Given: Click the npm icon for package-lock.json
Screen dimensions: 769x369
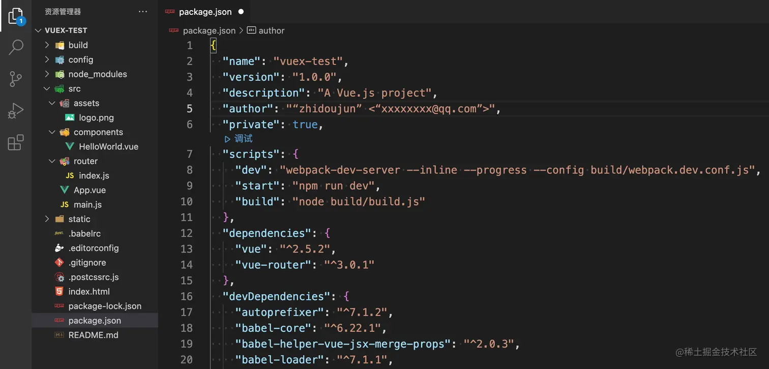Looking at the screenshot, I should tap(60, 306).
